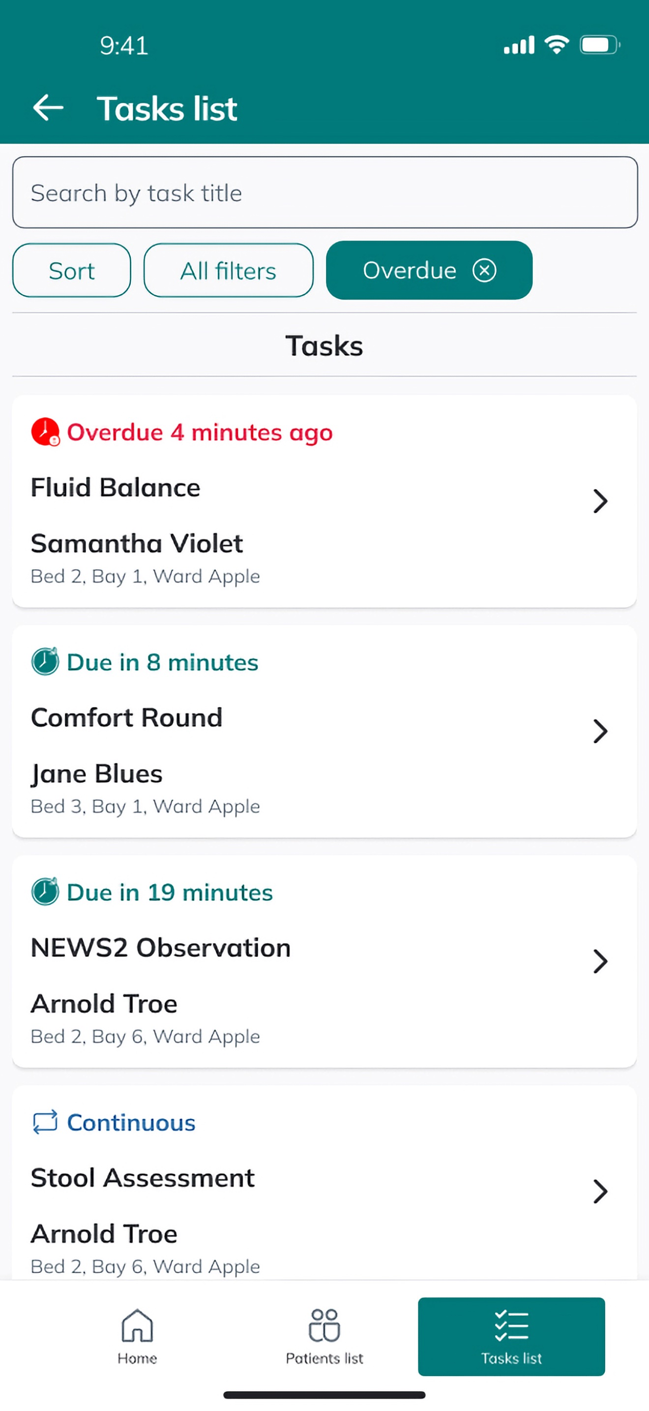Select patient Jane Blues
The height and width of the screenshot is (1411, 649).
[x=97, y=773]
